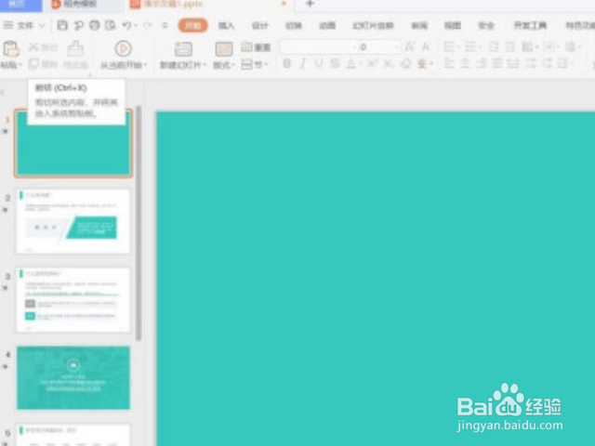Viewport: 595px width, 446px height.
Task: Toggle Strikethrough formatting
Action: [335, 63]
